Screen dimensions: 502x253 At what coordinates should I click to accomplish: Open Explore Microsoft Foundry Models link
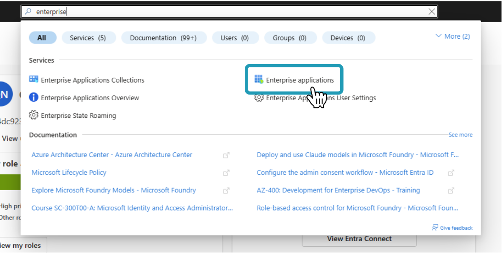(x=114, y=190)
